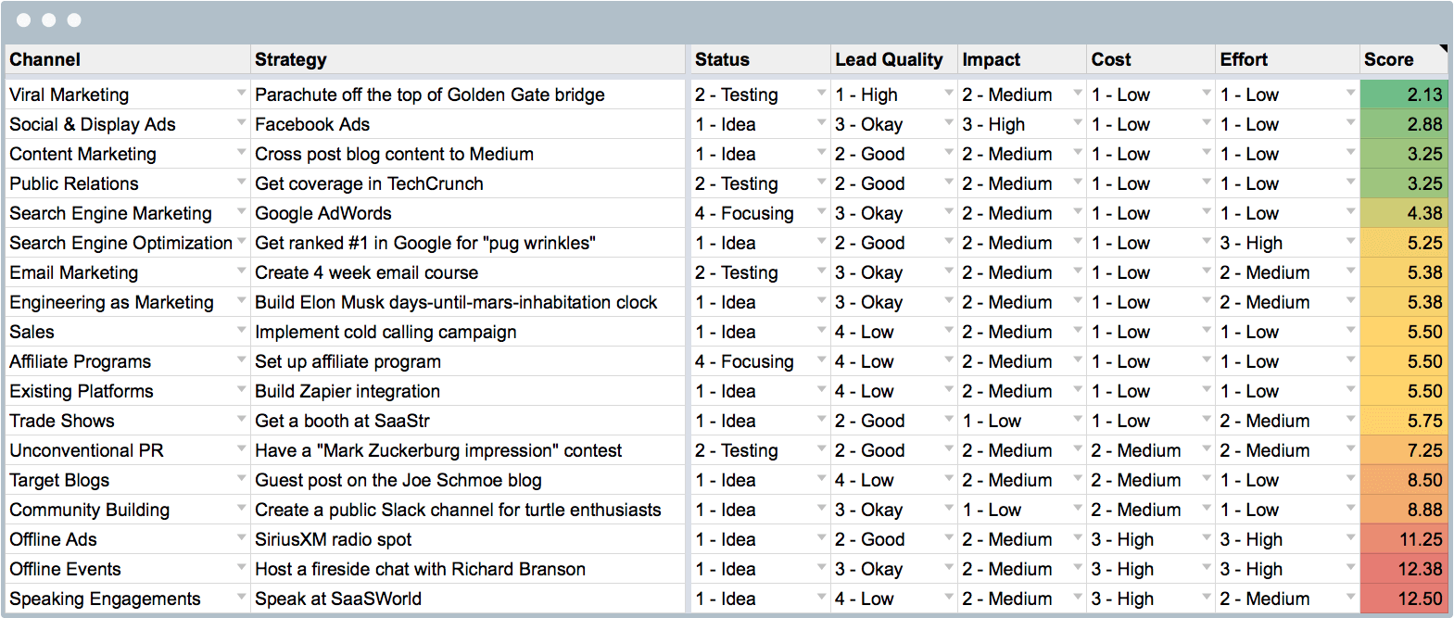Select the 'Google AdWords' strategy cell
Viewport: 1454px width, 618px height.
point(468,213)
